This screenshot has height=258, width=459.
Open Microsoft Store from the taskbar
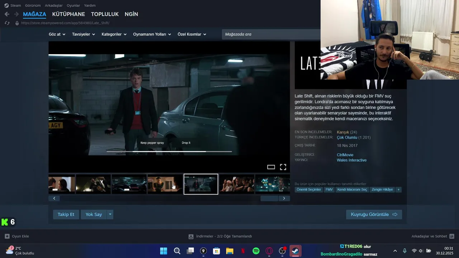[216, 251]
